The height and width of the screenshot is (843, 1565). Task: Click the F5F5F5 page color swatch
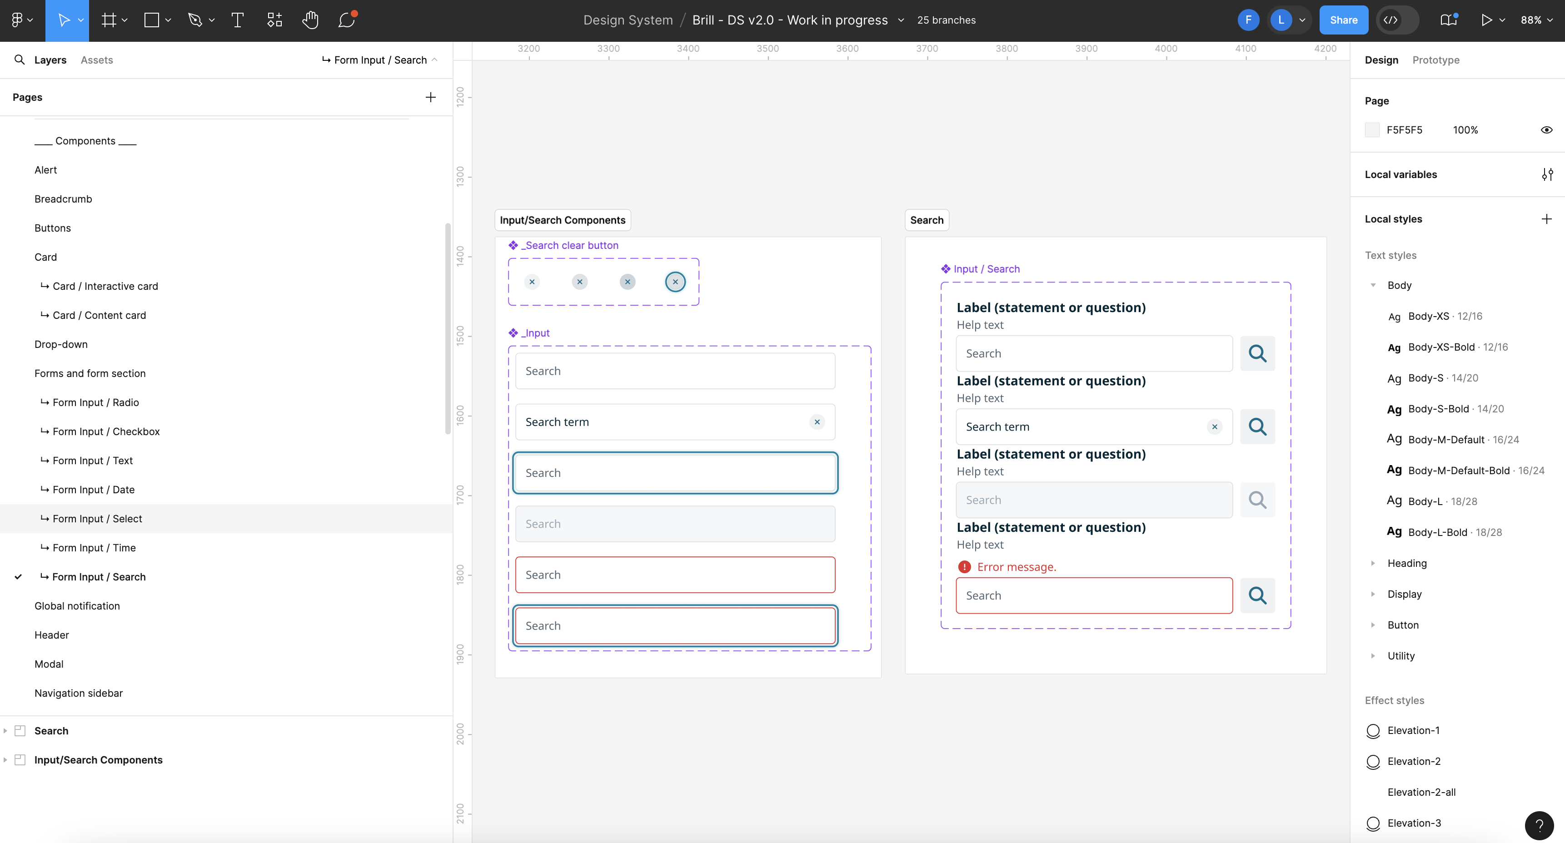(1373, 129)
